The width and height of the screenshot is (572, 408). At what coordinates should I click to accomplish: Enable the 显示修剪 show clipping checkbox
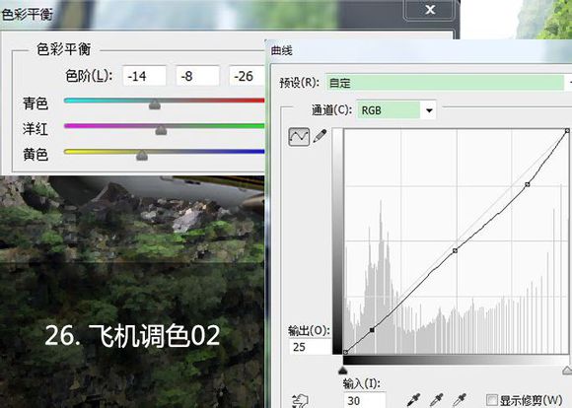492,400
